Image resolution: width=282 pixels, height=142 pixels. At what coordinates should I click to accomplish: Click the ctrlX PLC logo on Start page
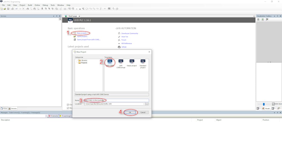point(70,20)
